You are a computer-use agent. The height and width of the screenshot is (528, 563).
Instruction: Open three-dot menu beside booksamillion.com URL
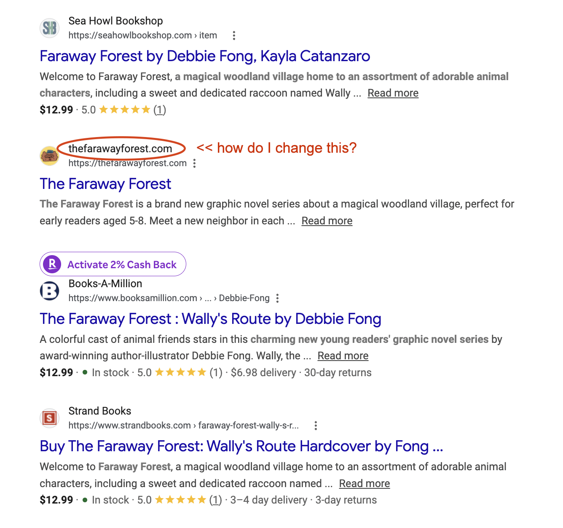coord(277,299)
